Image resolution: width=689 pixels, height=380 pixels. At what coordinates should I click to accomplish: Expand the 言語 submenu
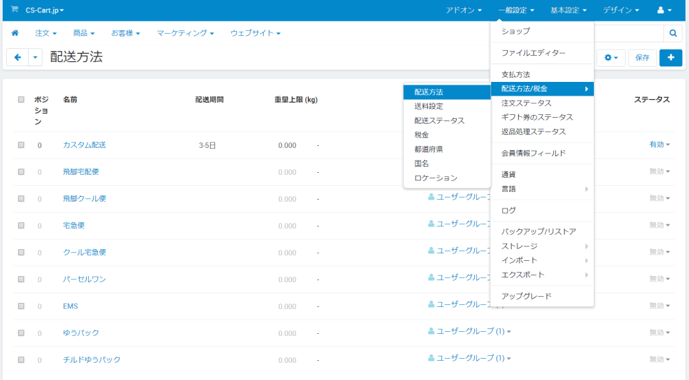click(542, 189)
